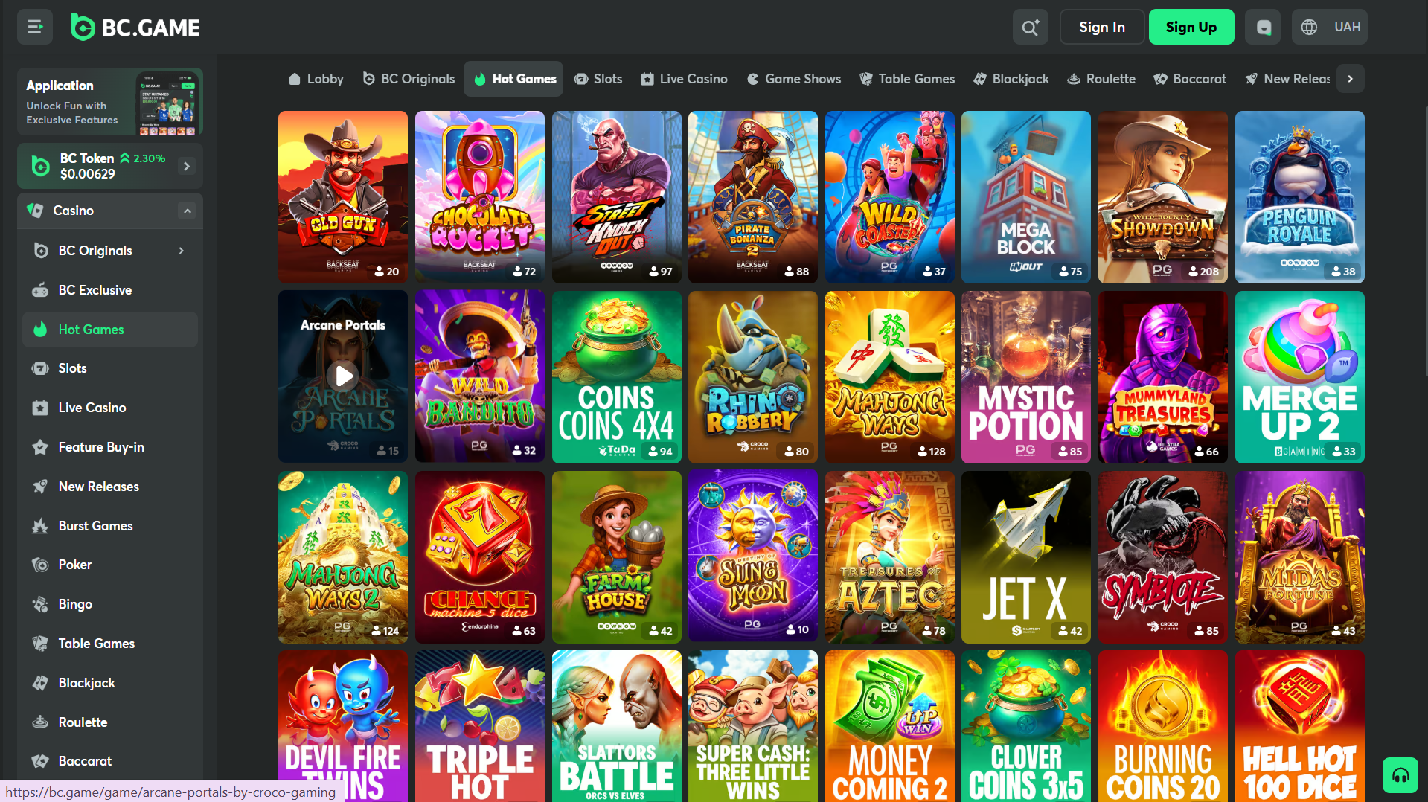Contact support via headset icon

[1401, 774]
